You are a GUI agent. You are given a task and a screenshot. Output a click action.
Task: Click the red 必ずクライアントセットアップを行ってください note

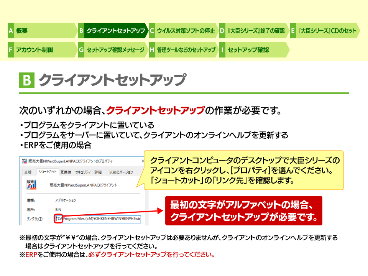pyautogui.click(x=152, y=255)
